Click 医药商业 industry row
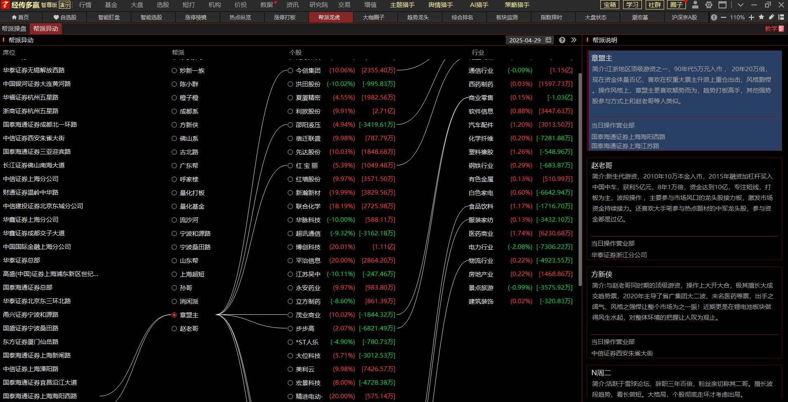This screenshot has height=402, width=788. pos(521,233)
